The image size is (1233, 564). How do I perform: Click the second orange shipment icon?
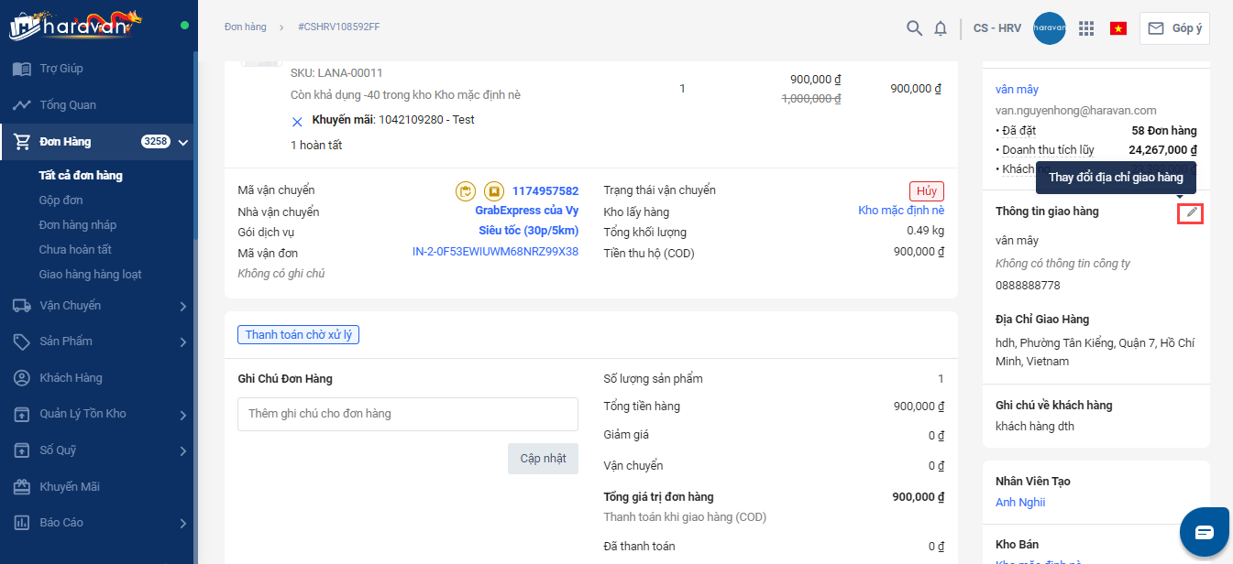(493, 191)
